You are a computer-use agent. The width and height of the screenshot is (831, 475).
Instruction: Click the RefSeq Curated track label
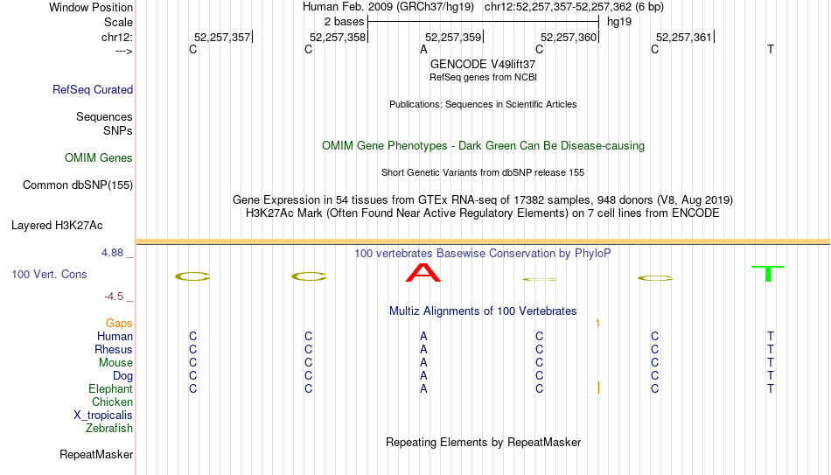92,89
